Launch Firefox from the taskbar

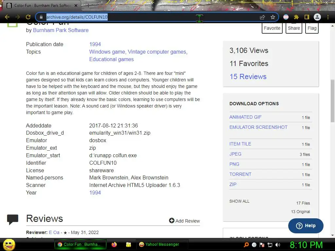click(114, 244)
